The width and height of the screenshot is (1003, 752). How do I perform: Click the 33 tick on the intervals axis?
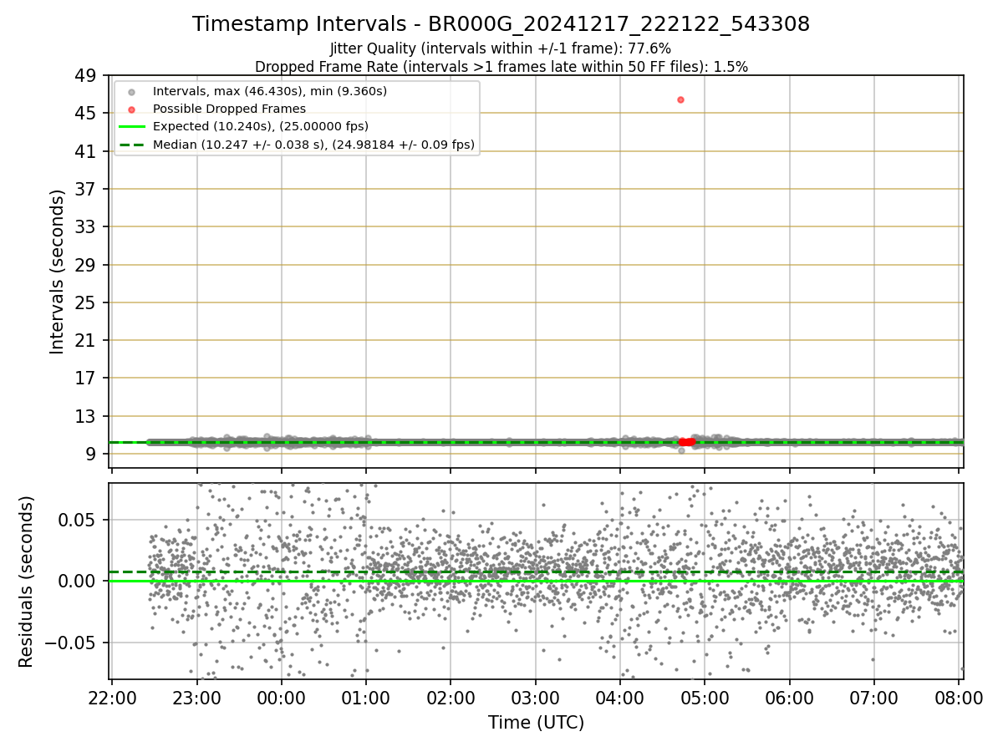86,227
